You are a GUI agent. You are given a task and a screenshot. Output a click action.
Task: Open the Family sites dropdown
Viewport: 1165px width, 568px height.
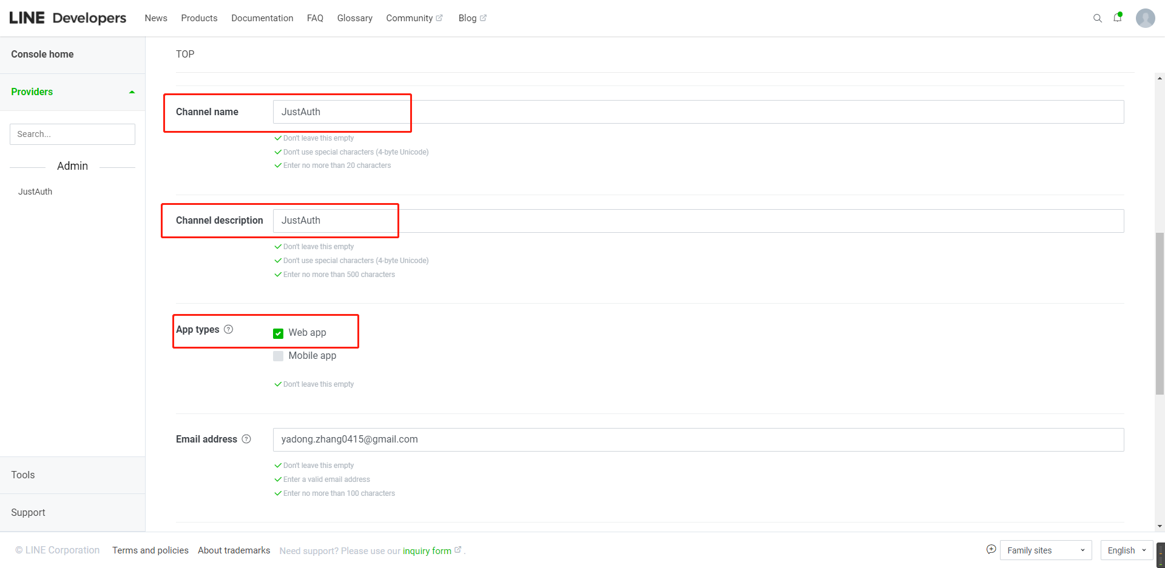(1045, 550)
